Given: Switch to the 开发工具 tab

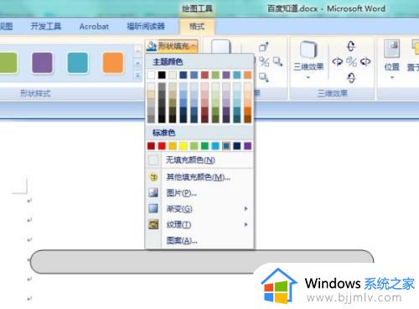Looking at the screenshot, I should [46, 26].
